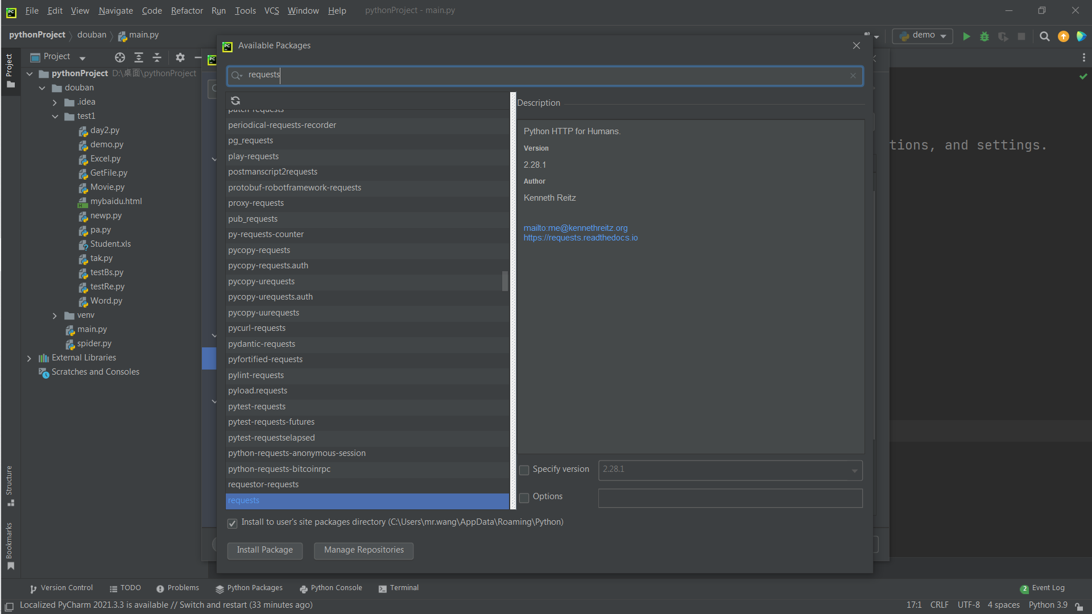Click the reload packages list icon
The image size is (1092, 614).
[235, 101]
